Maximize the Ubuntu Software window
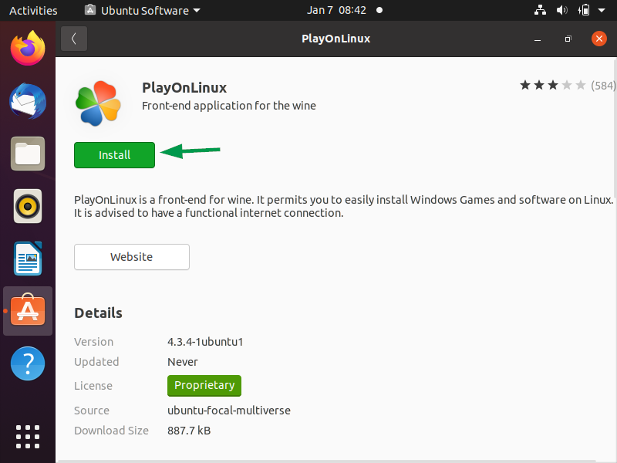The height and width of the screenshot is (463, 617). click(568, 39)
